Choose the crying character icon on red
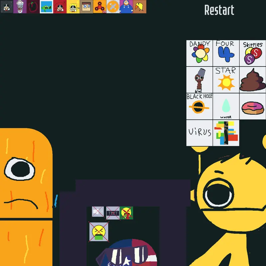266x266 pixels. tap(60, 7)
